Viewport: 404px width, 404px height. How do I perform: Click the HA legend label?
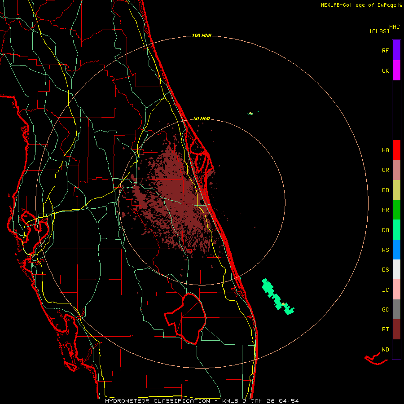point(385,150)
